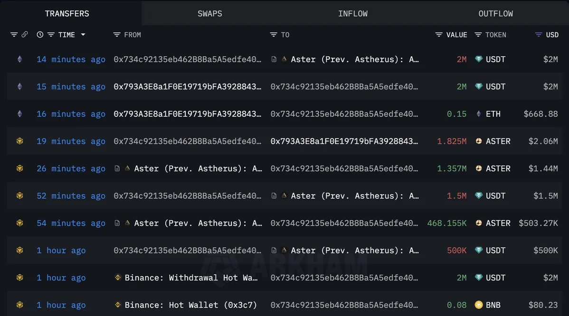This screenshot has height=316, width=569.
Task: Click the chain filter icon in header
Action: [14, 35]
